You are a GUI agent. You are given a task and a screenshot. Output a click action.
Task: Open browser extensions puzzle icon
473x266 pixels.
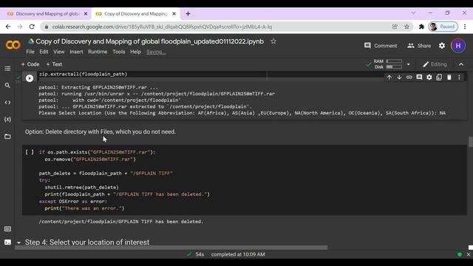421,27
